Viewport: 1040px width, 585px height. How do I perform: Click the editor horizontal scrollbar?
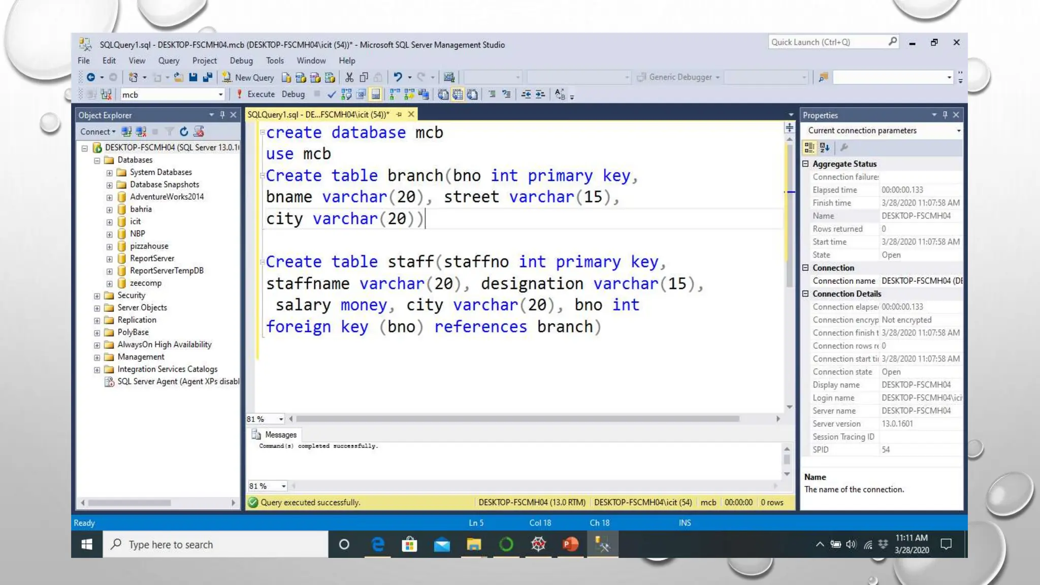517,419
